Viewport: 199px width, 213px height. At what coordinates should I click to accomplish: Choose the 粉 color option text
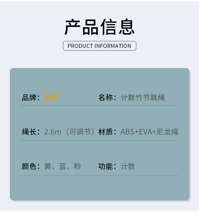[77, 166]
